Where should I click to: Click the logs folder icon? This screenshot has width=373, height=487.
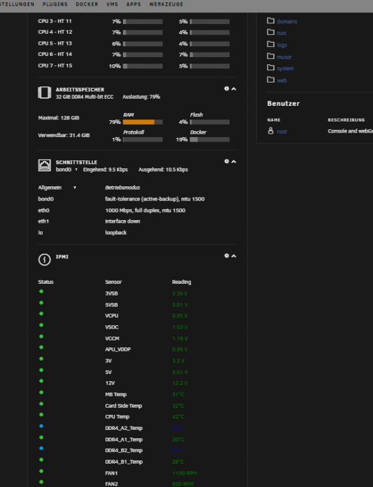pos(271,44)
